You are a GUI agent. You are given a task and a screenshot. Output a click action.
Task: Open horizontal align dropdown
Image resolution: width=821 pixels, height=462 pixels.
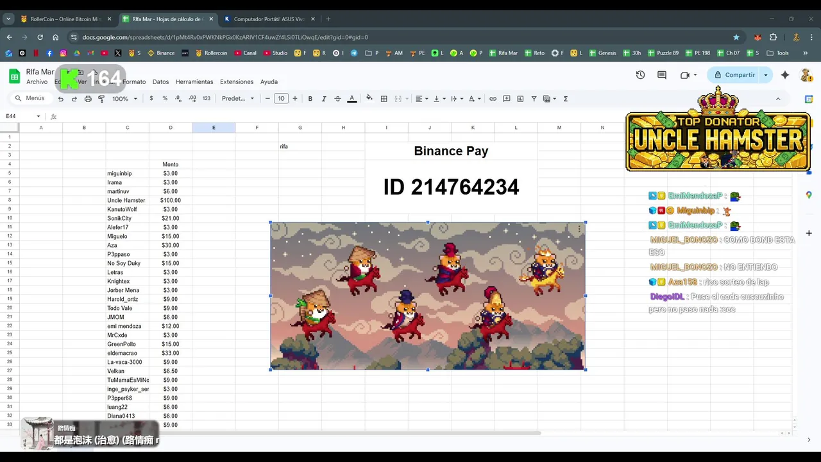coord(421,99)
